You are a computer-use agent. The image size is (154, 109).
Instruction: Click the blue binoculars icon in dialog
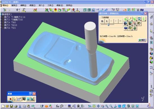[x=126, y=28]
